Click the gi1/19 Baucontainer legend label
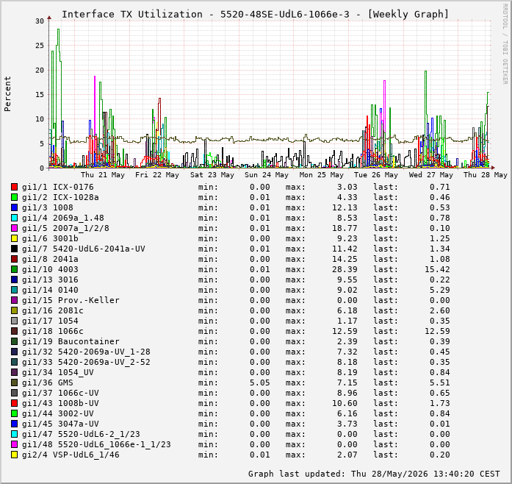This screenshot has width=512, height=484. click(71, 341)
